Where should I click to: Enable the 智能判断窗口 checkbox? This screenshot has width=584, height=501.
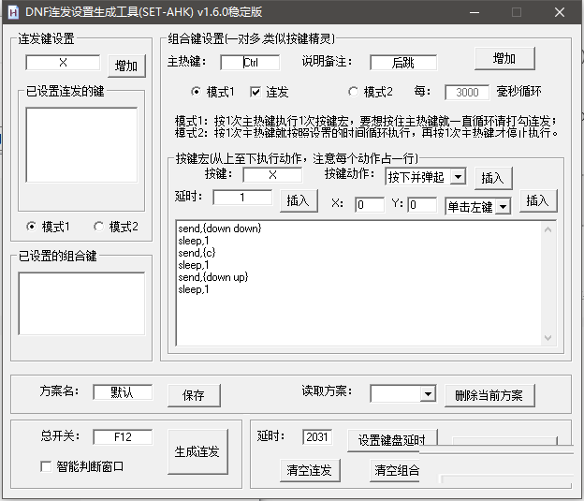[x=46, y=466]
